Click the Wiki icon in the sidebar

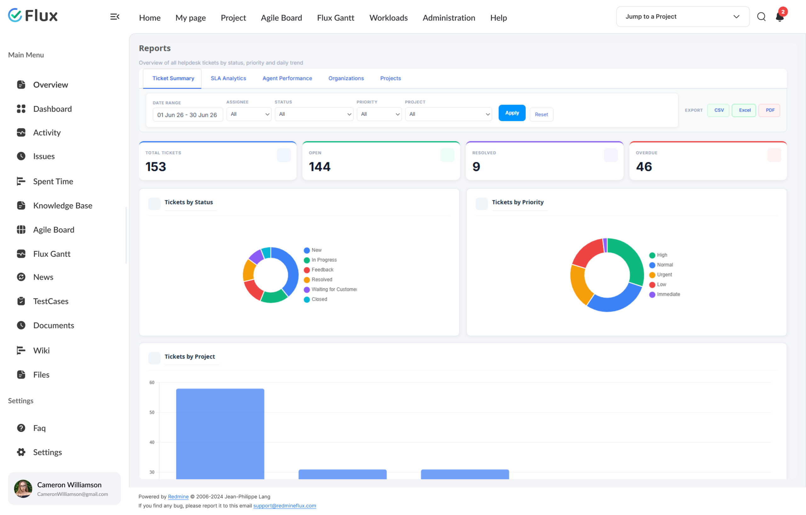(x=21, y=350)
